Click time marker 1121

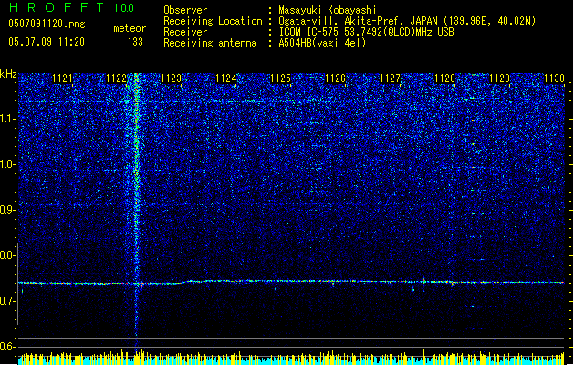[62, 78]
